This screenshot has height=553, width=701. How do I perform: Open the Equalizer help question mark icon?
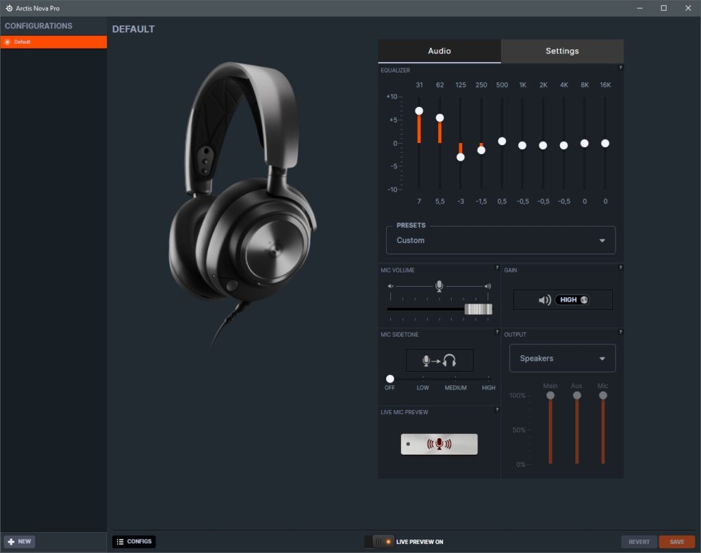(x=620, y=68)
